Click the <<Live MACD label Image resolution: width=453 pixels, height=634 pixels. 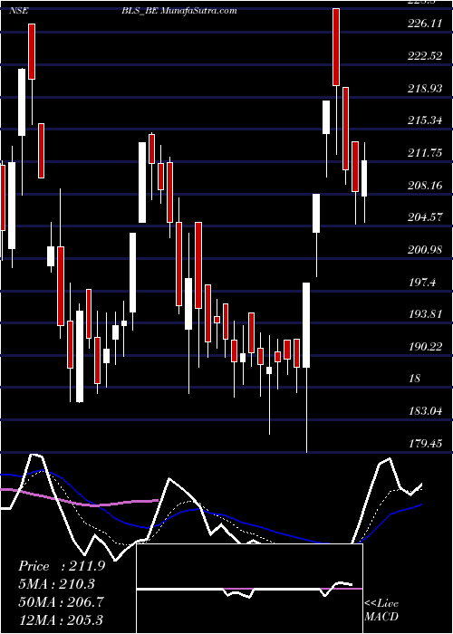pos(381,610)
